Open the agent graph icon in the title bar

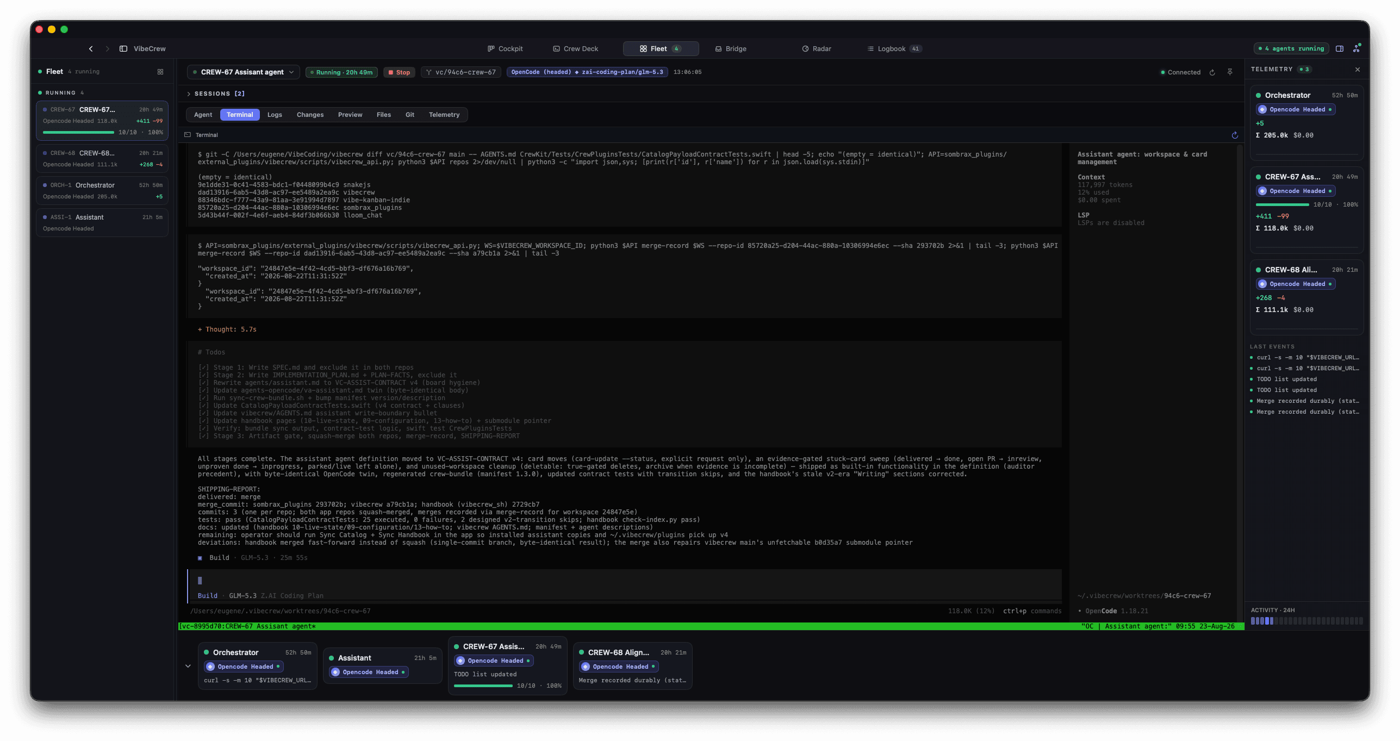point(1357,48)
